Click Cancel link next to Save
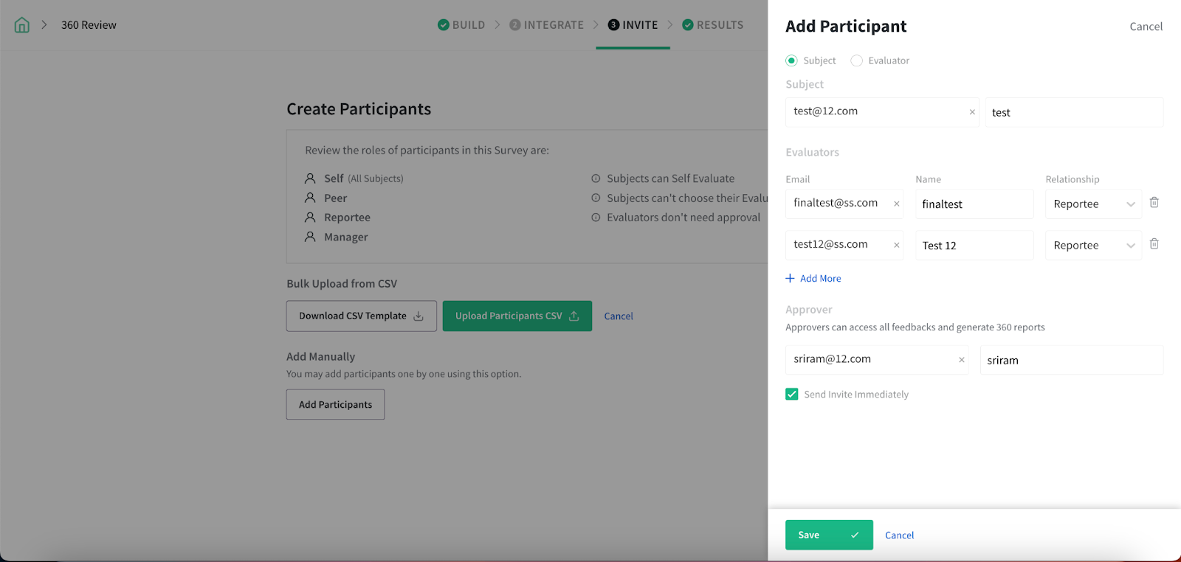The width and height of the screenshot is (1181, 562). coord(899,535)
